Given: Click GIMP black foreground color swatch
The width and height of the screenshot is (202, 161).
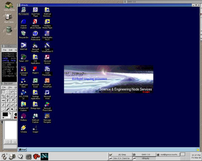Looking at the screenshot, I should (x=5, y=114).
